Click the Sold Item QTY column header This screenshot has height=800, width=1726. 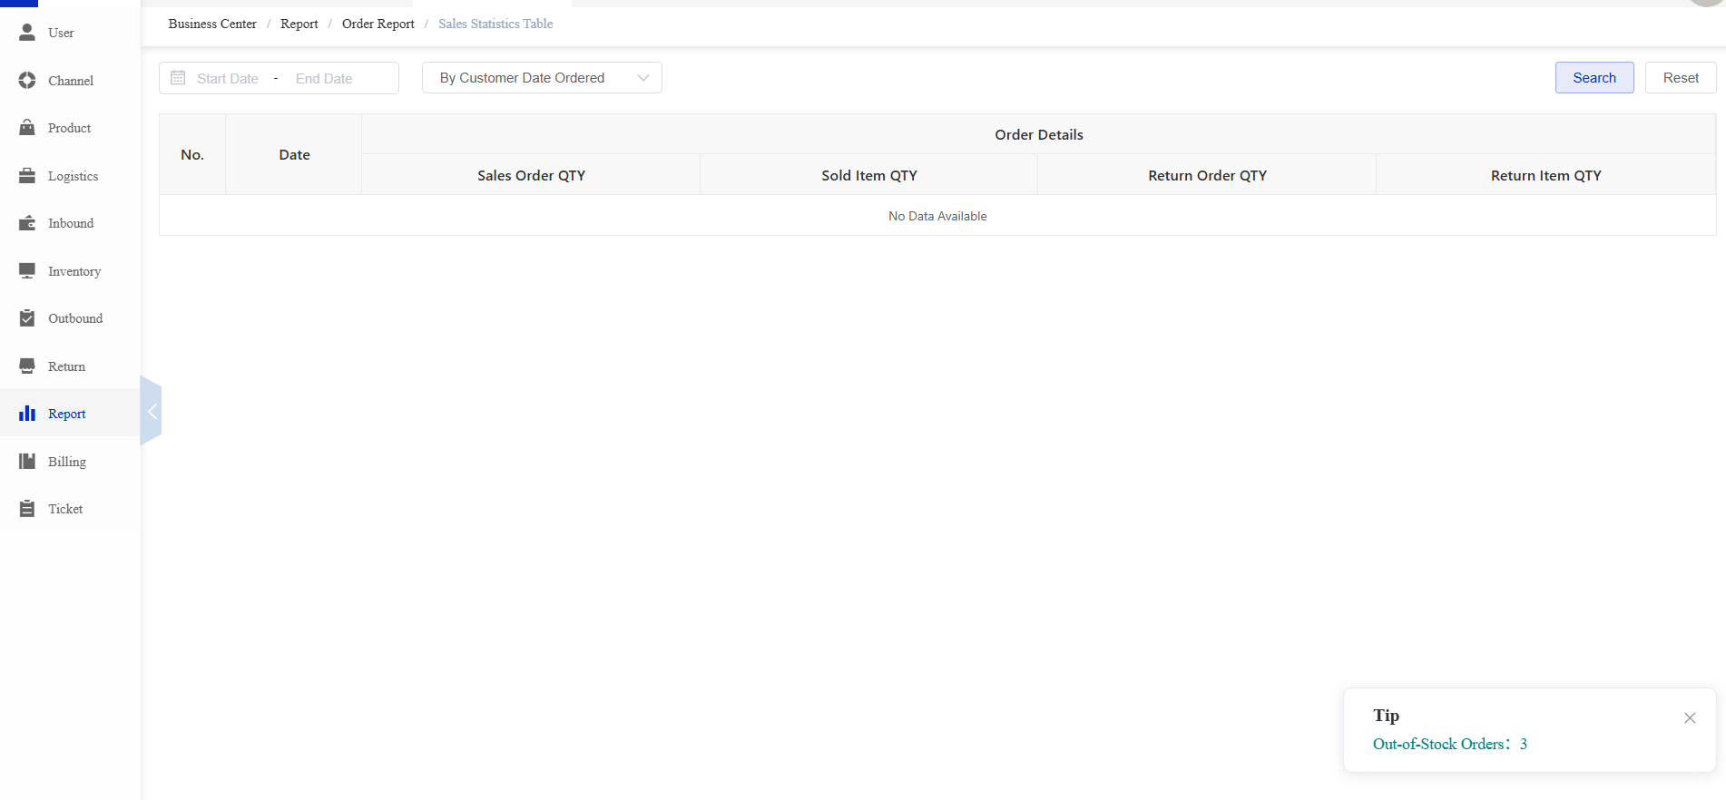(869, 175)
